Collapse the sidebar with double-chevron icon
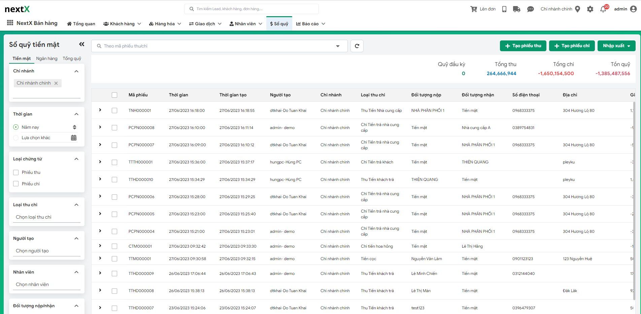Image resolution: width=641 pixels, height=314 pixels. [x=81, y=44]
